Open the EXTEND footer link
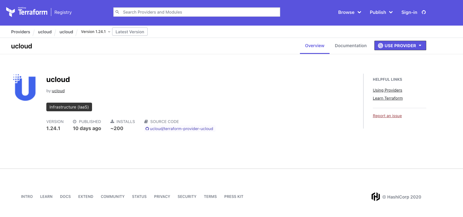The image size is (463, 217). coord(86,197)
